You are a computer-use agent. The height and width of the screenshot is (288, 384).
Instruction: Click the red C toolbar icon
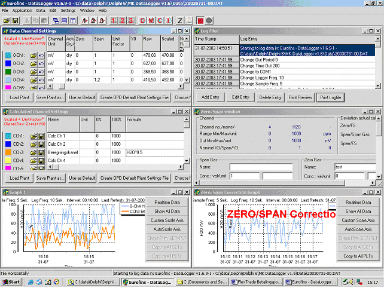tap(160, 20)
